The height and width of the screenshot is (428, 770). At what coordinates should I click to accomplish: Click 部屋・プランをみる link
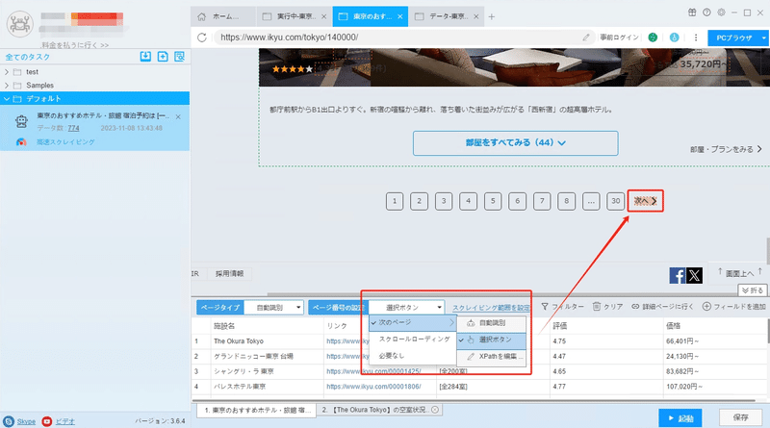726,149
